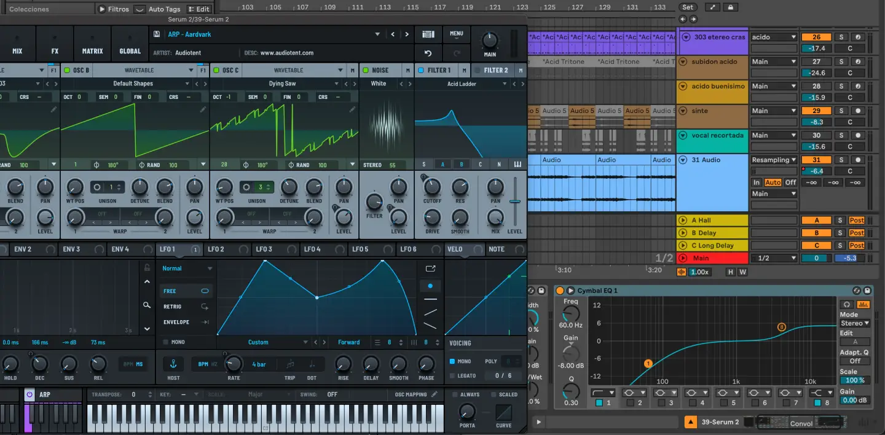The width and height of the screenshot is (885, 435).
Task: Toggle OSC B on/off green LED
Action: click(67, 70)
